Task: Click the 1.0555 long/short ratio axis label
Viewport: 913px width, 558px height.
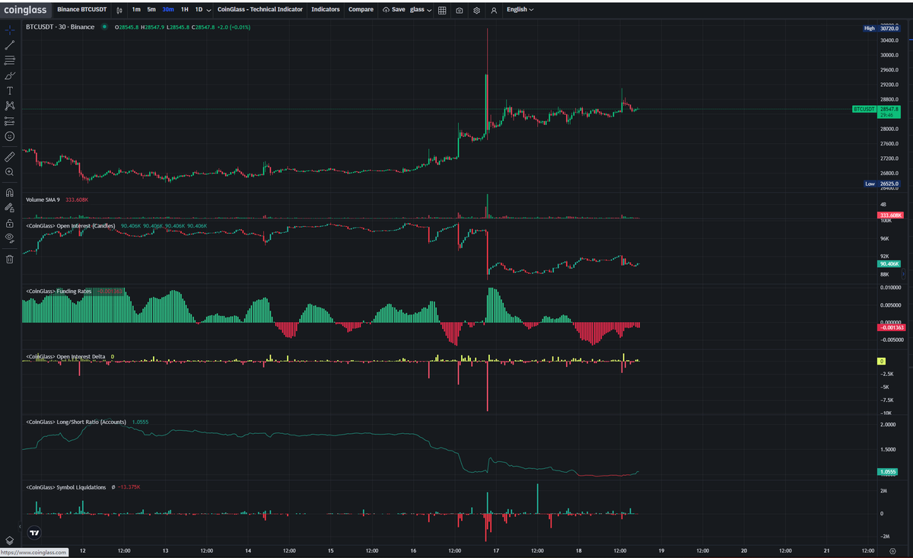Action: point(888,472)
